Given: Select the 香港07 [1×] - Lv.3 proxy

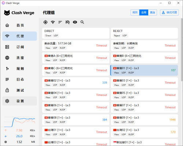Looking at the screenshot, I should pyautogui.click(x=144, y=107).
